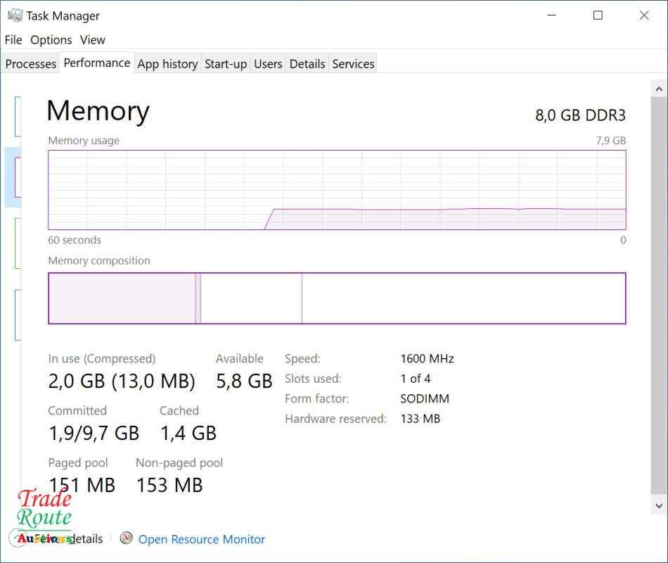Click the Resource Monitor gauge icon
This screenshot has width=668, height=563.
click(127, 539)
